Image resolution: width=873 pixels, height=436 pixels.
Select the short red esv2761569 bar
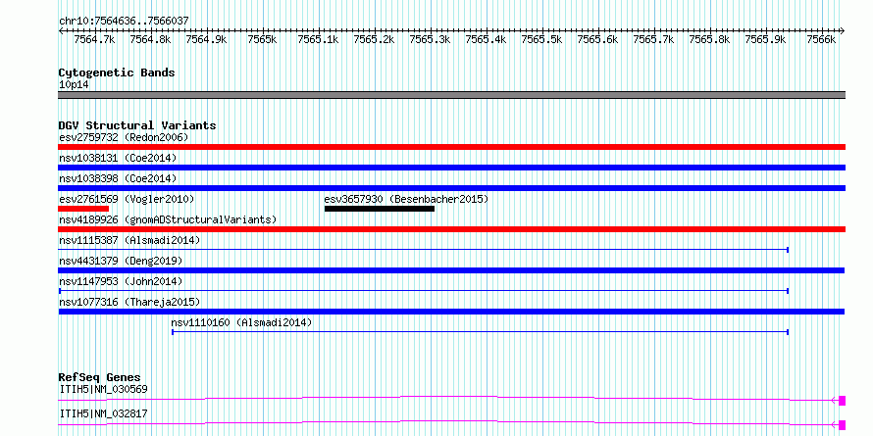(83, 209)
